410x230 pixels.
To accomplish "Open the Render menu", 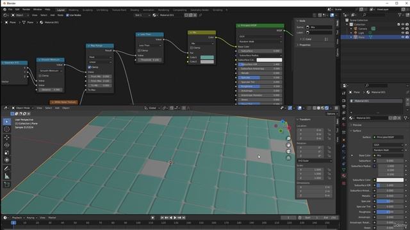I will pos(26,10).
